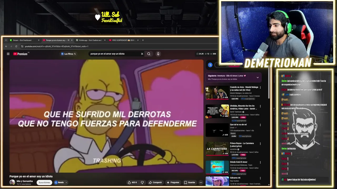The height and width of the screenshot is (189, 337).
Task: Open Los filtros search filters
Action: pos(68,54)
